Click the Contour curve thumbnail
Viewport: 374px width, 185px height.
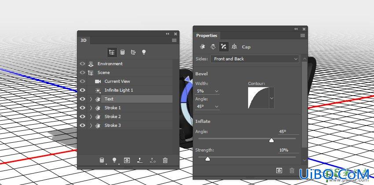tap(258, 98)
